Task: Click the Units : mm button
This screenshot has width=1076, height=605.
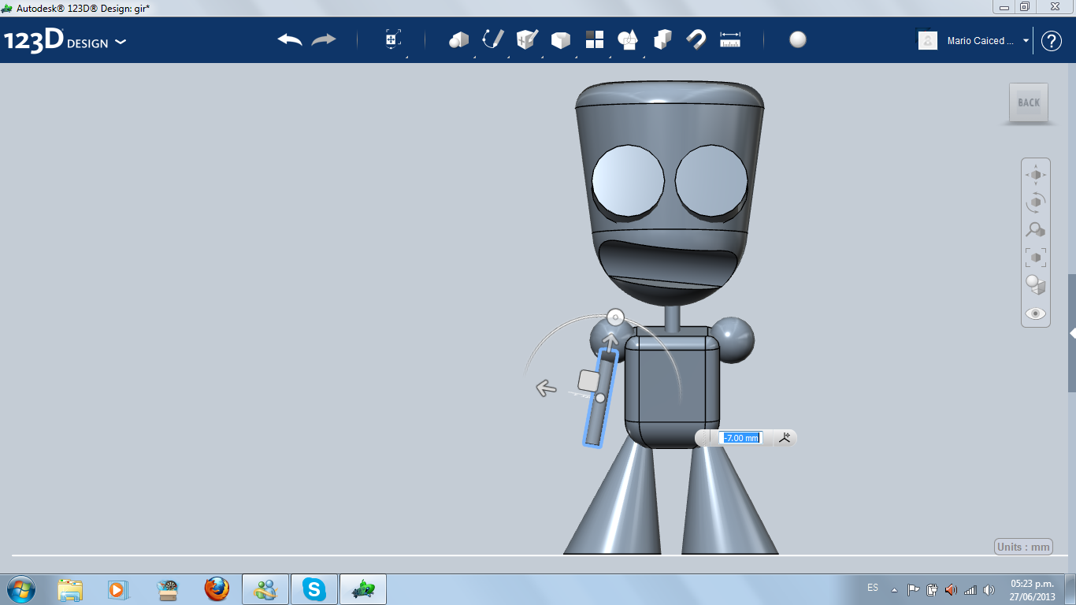Action: 1024,547
